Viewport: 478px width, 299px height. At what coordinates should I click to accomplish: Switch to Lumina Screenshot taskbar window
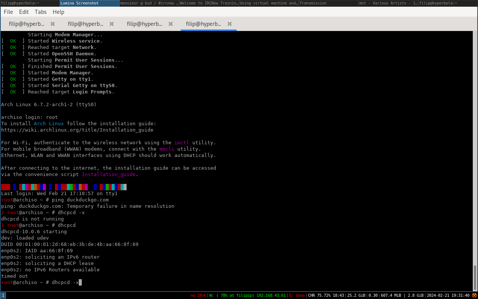tap(90, 3)
